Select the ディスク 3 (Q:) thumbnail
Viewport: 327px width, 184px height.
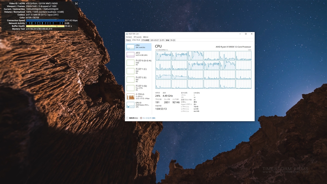pos(130,88)
